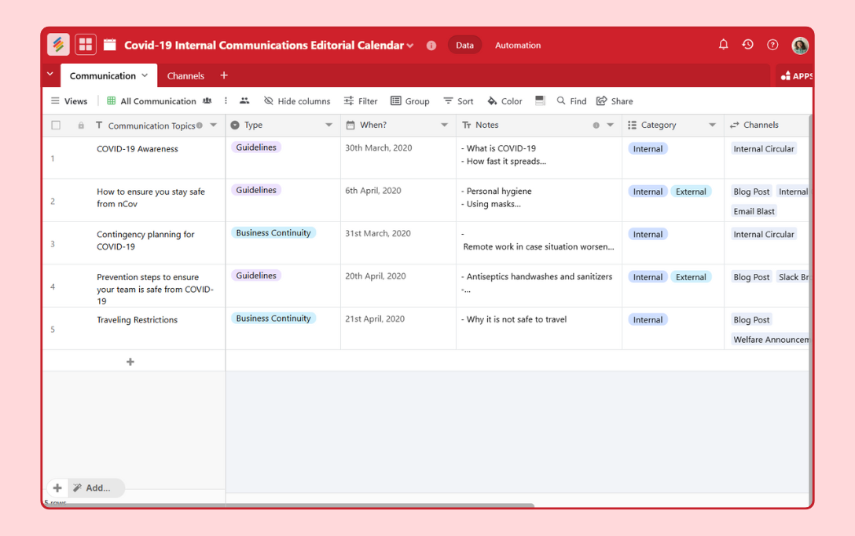Open Find search

point(571,100)
